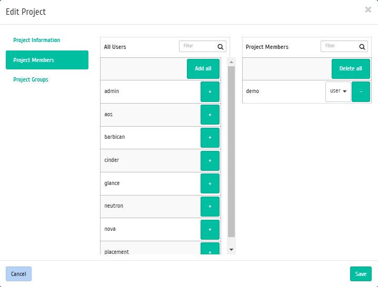Image resolution: width=378 pixels, height=287 pixels.
Task: Remove demo member with minus icon
Action: pos(361,92)
